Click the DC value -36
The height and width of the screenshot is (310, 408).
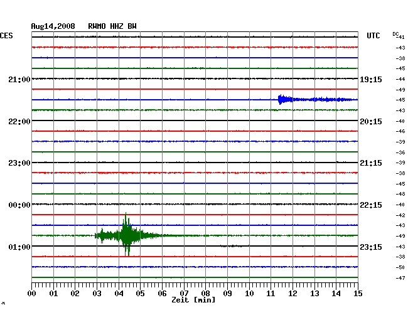[x=400, y=152]
